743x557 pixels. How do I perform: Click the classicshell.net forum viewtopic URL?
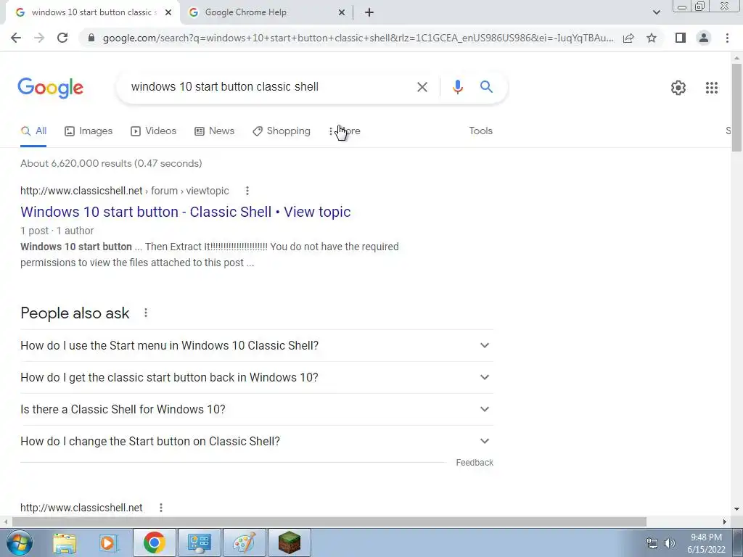click(x=125, y=191)
